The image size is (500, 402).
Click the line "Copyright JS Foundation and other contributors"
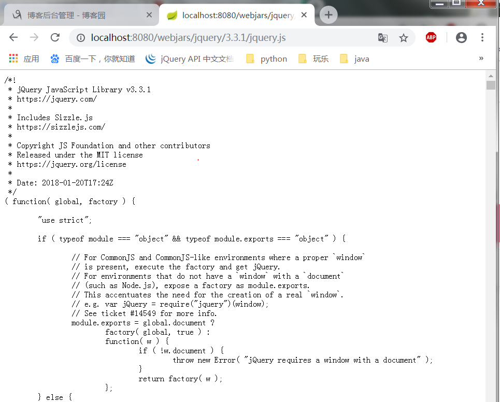pyautogui.click(x=113, y=146)
